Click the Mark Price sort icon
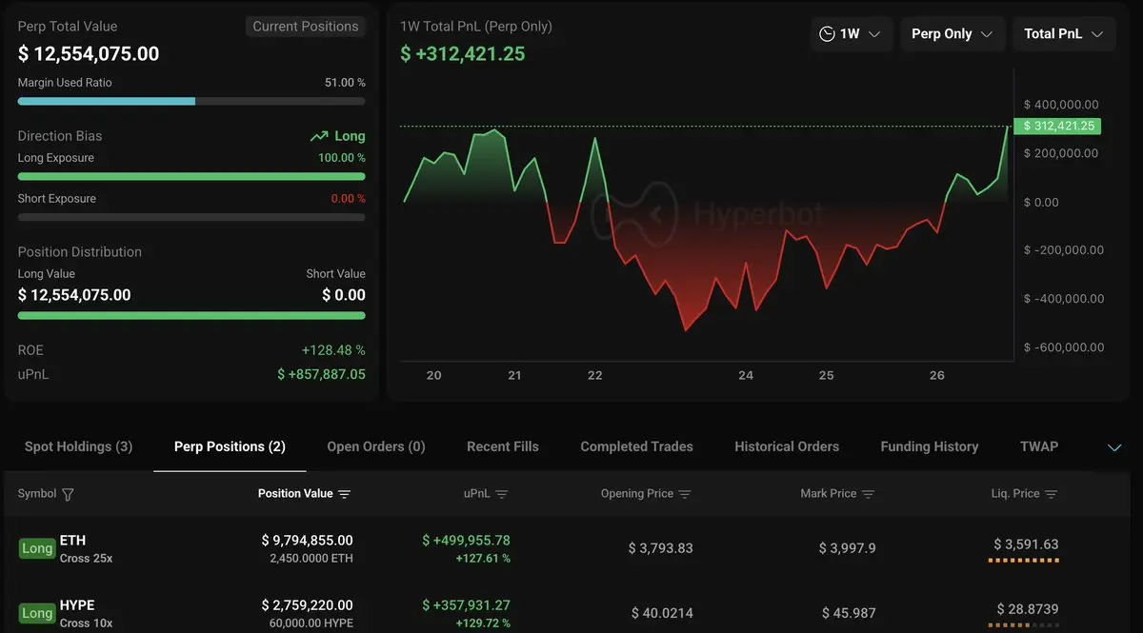Image resolution: width=1143 pixels, height=633 pixels. click(x=868, y=494)
